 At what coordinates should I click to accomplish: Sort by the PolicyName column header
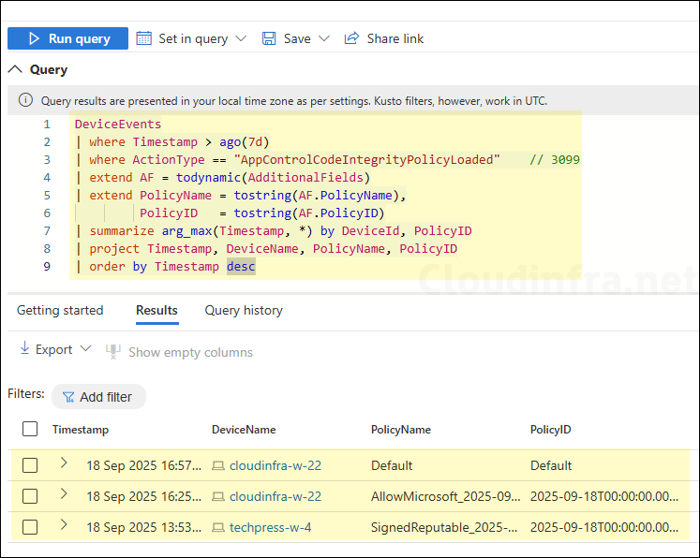pyautogui.click(x=401, y=430)
